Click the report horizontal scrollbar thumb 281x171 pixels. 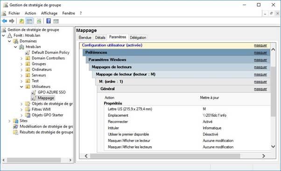click(165, 156)
